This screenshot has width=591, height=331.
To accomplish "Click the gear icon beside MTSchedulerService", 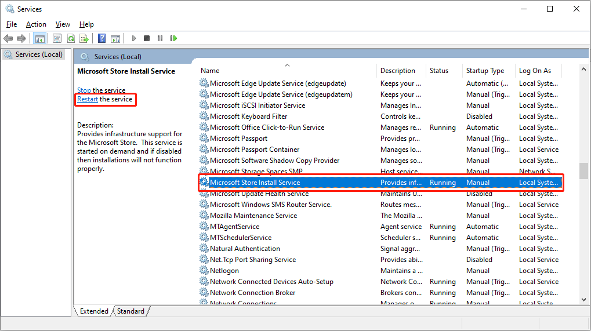I will (x=204, y=237).
